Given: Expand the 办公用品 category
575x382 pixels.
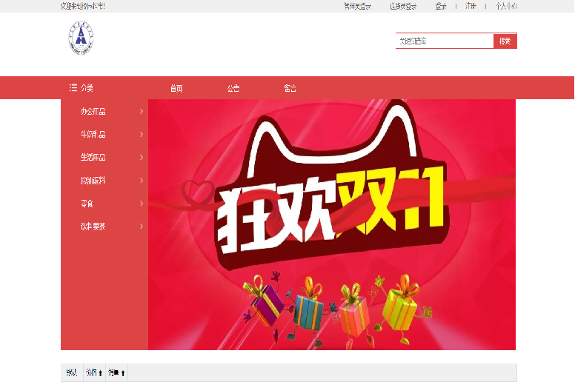Looking at the screenshot, I should tap(105, 111).
